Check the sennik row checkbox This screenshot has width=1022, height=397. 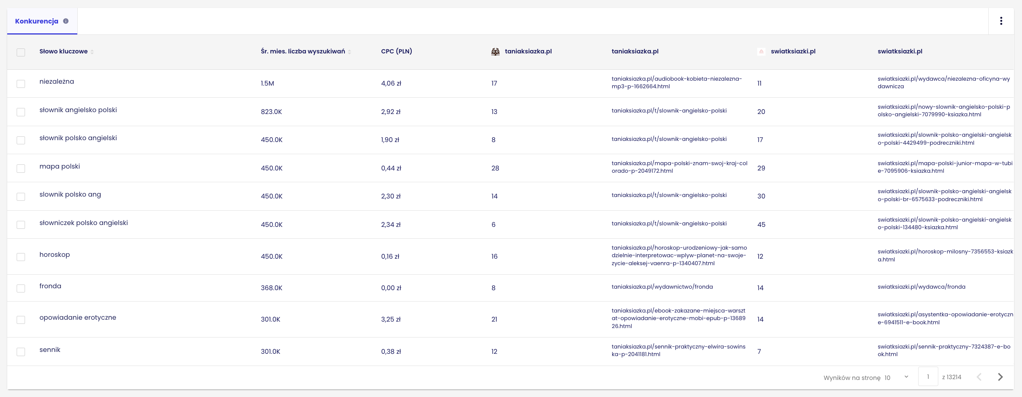pos(21,352)
